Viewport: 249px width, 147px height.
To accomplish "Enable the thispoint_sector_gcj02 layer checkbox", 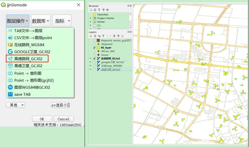I will tap(94, 41).
